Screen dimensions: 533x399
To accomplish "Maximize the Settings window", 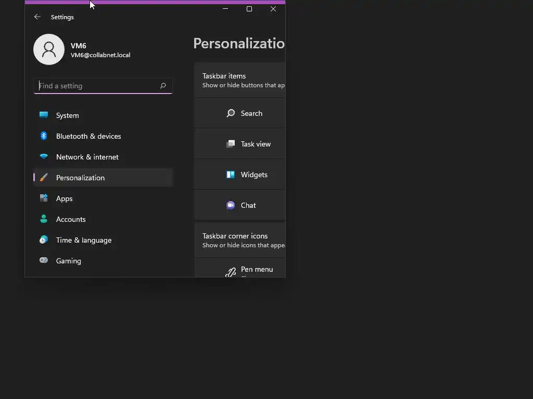I will pos(249,9).
